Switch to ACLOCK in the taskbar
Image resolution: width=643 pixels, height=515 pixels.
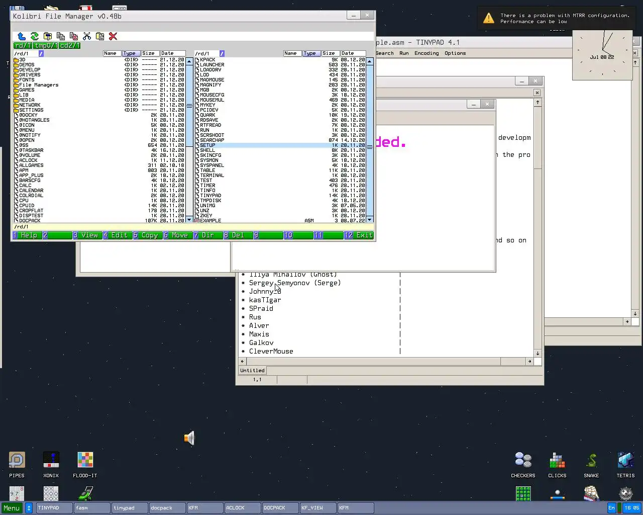[x=243, y=508]
